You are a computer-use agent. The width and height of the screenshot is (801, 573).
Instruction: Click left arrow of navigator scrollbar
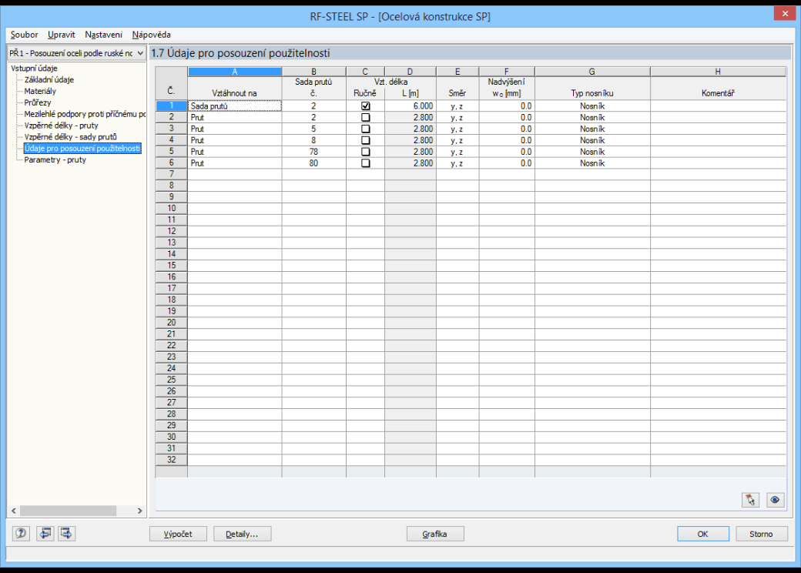(x=14, y=511)
